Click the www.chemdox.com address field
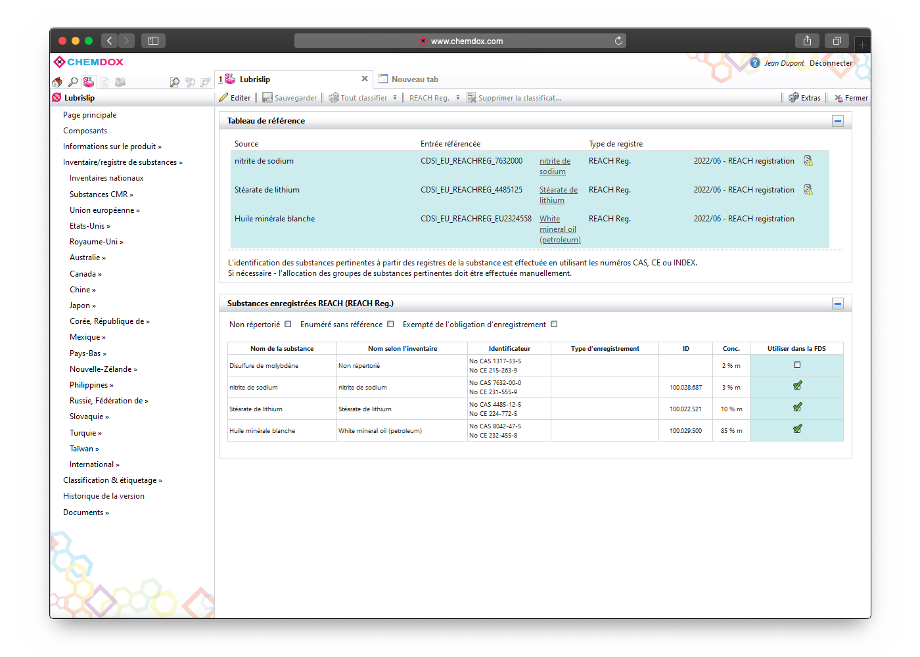The image size is (920, 657). point(460,41)
